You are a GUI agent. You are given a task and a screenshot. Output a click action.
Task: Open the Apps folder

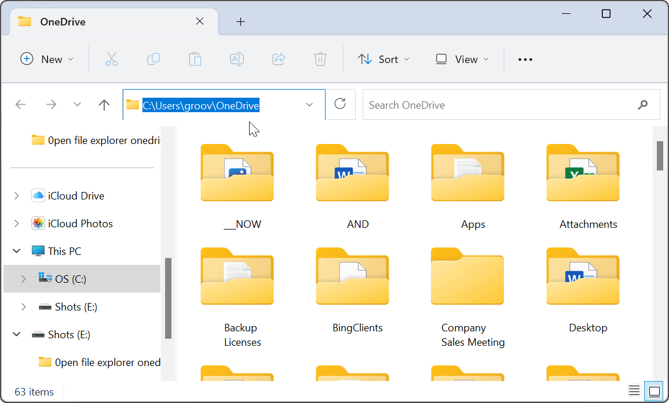[467, 187]
